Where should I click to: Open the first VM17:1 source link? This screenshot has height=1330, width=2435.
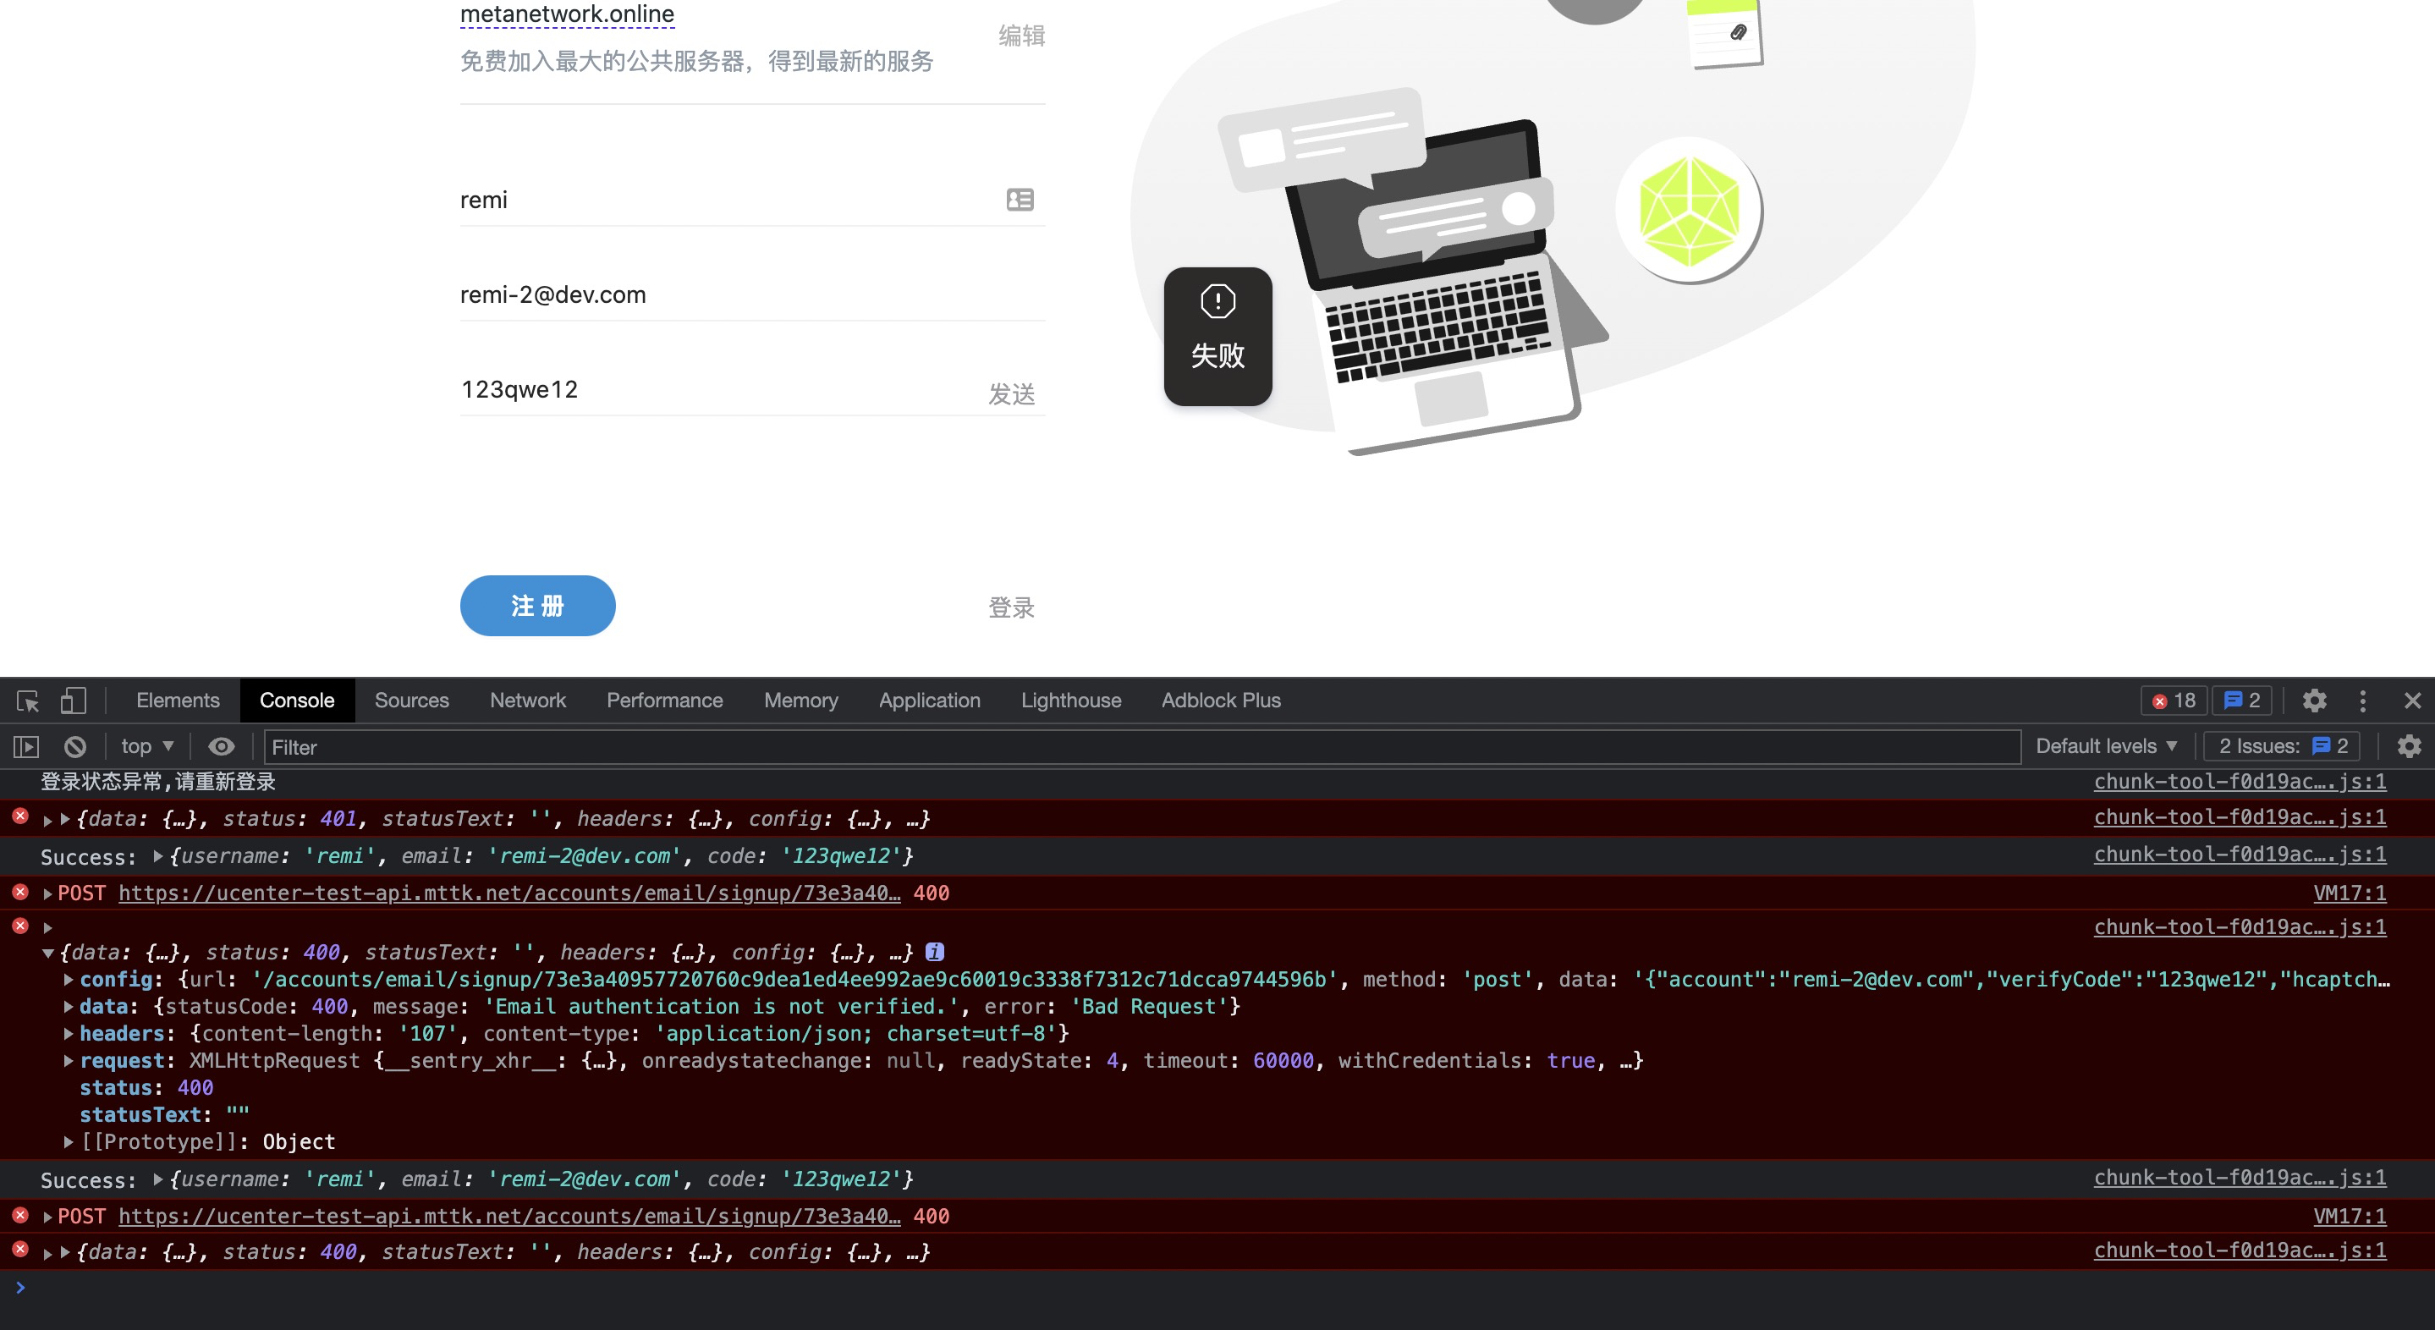[2349, 893]
